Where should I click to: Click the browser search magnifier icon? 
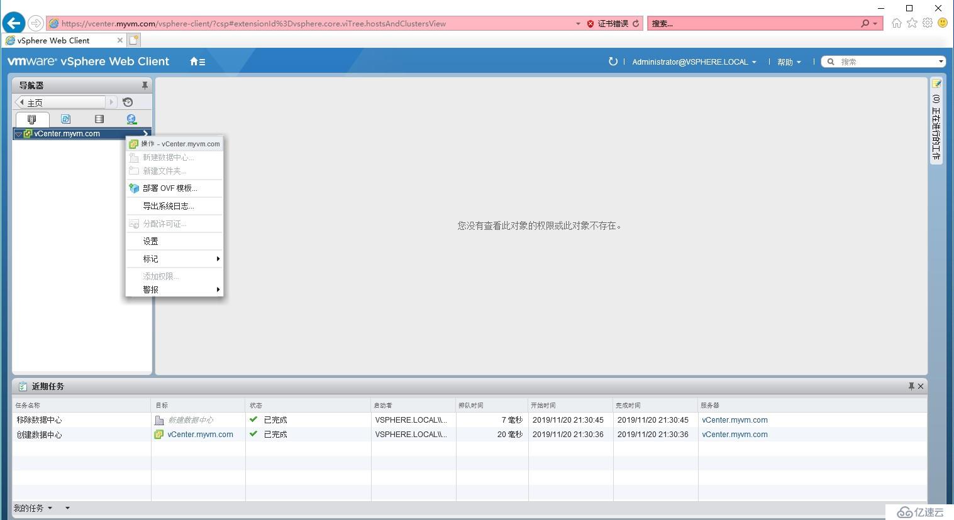[865, 23]
